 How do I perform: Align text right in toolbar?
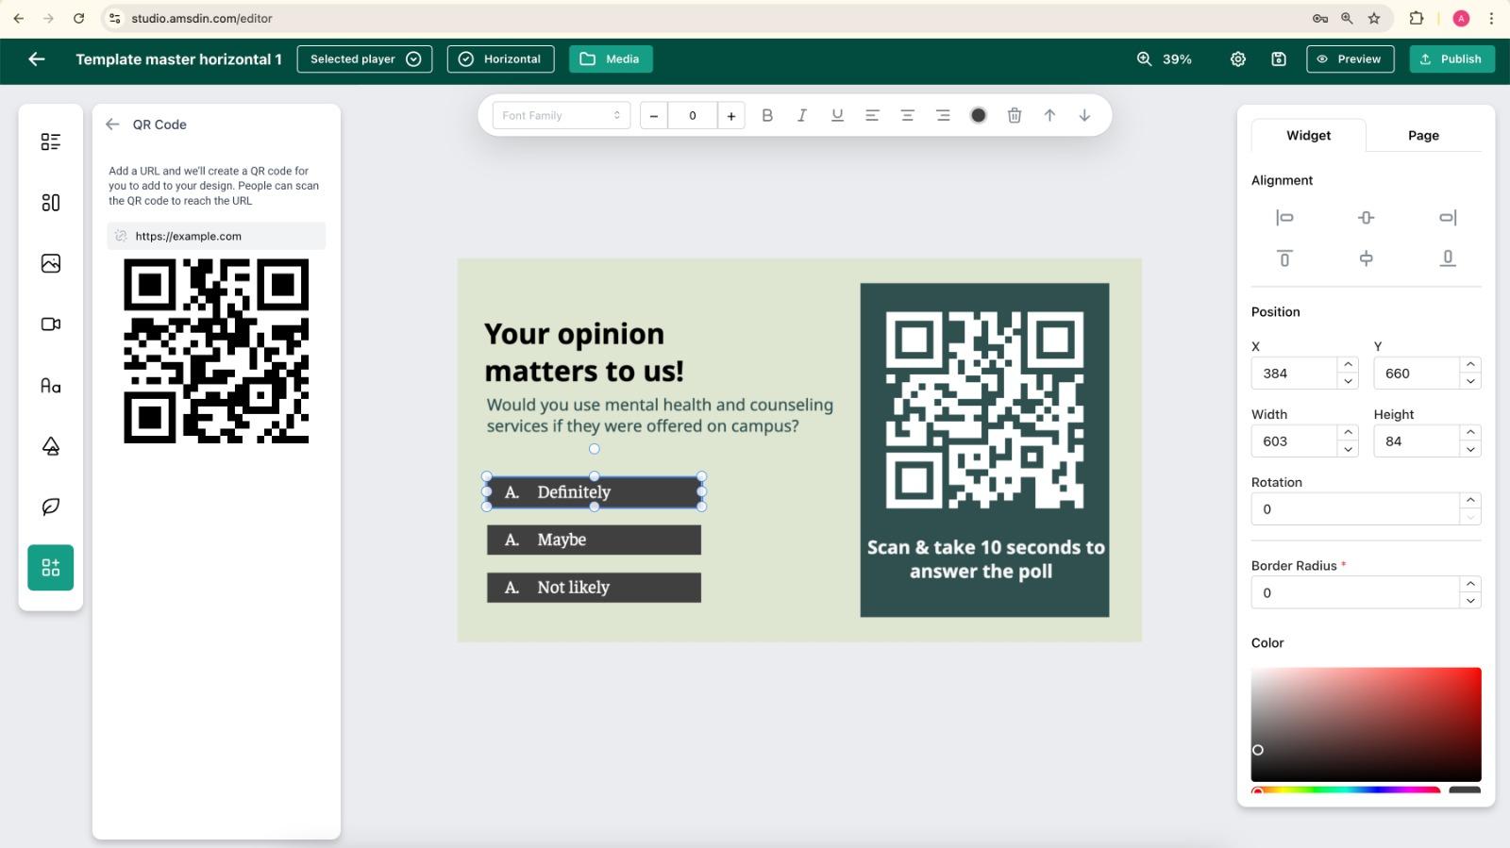click(x=943, y=115)
